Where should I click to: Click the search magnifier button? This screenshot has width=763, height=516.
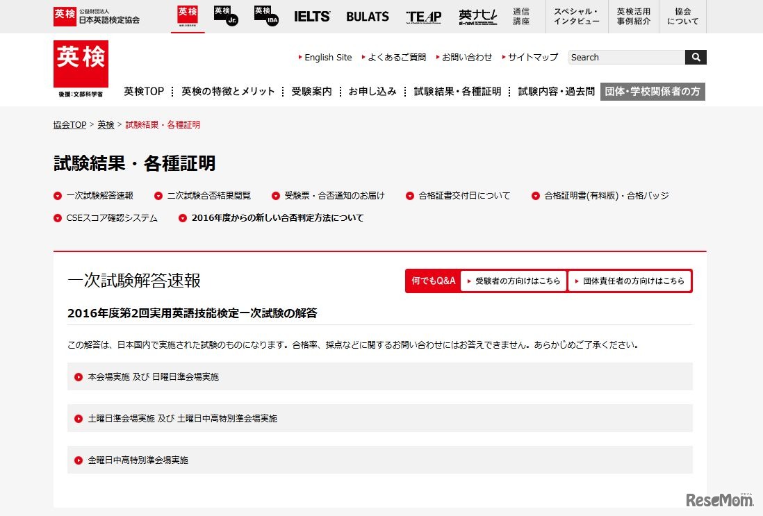[x=696, y=58]
